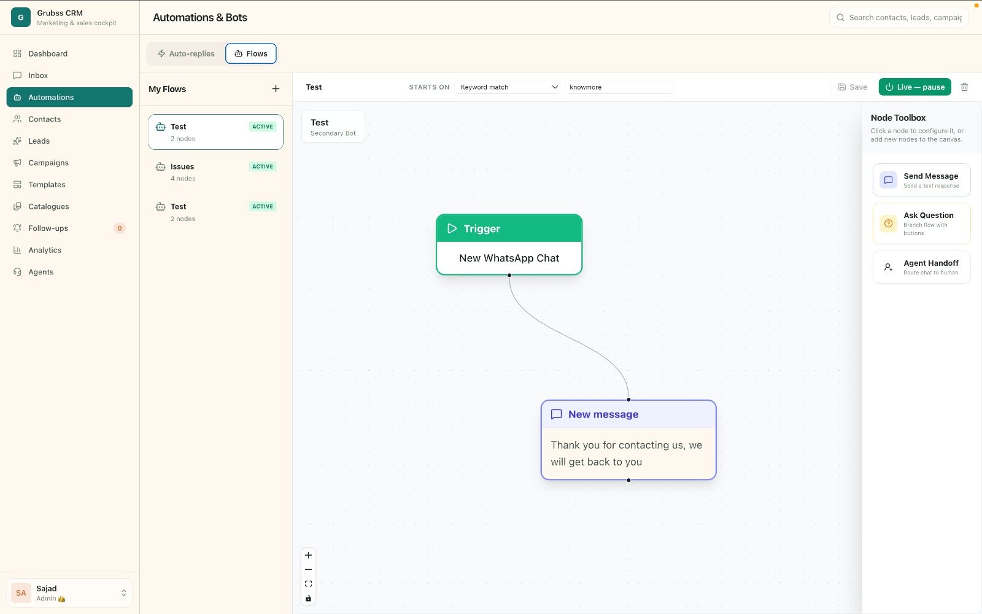Click the Agent Handoff person icon
982x614 pixels.
(x=888, y=267)
